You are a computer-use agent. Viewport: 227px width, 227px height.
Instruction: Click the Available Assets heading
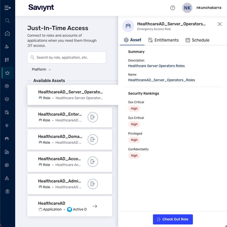click(x=49, y=80)
